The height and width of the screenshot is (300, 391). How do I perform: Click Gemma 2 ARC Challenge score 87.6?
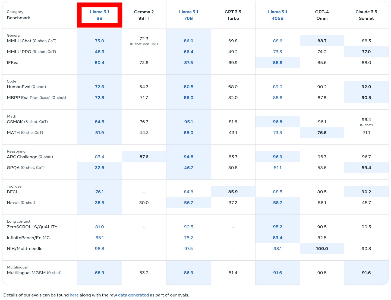coord(144,157)
